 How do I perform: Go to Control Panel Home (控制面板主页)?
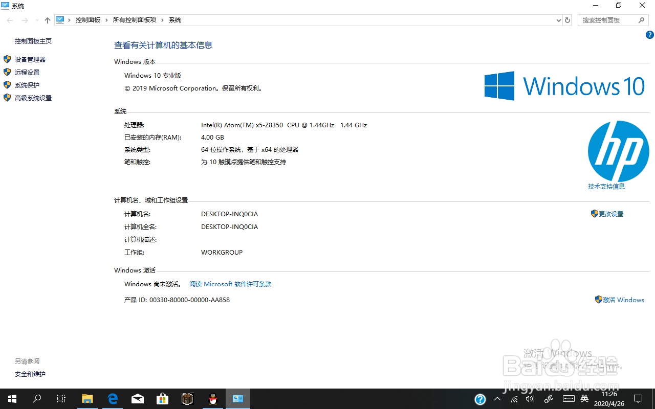(33, 41)
